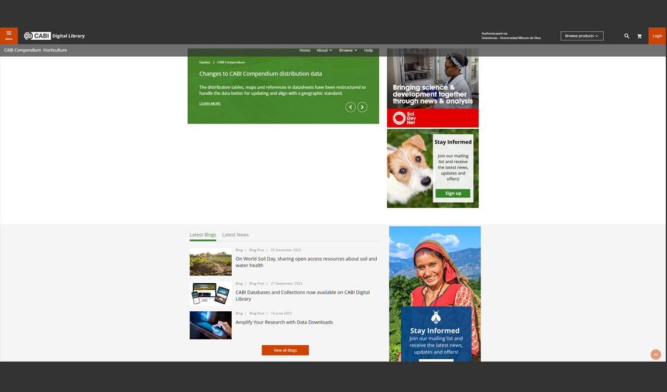Image resolution: width=667 pixels, height=392 pixels.
Task: Open the Help menu item
Action: (369, 50)
